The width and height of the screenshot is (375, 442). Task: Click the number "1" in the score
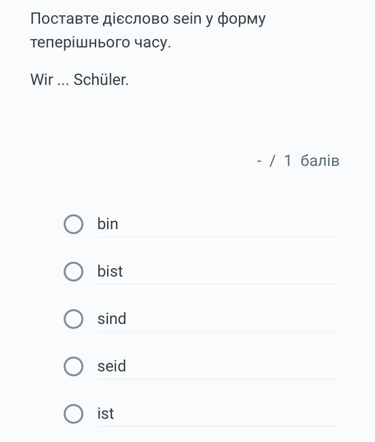tap(288, 161)
